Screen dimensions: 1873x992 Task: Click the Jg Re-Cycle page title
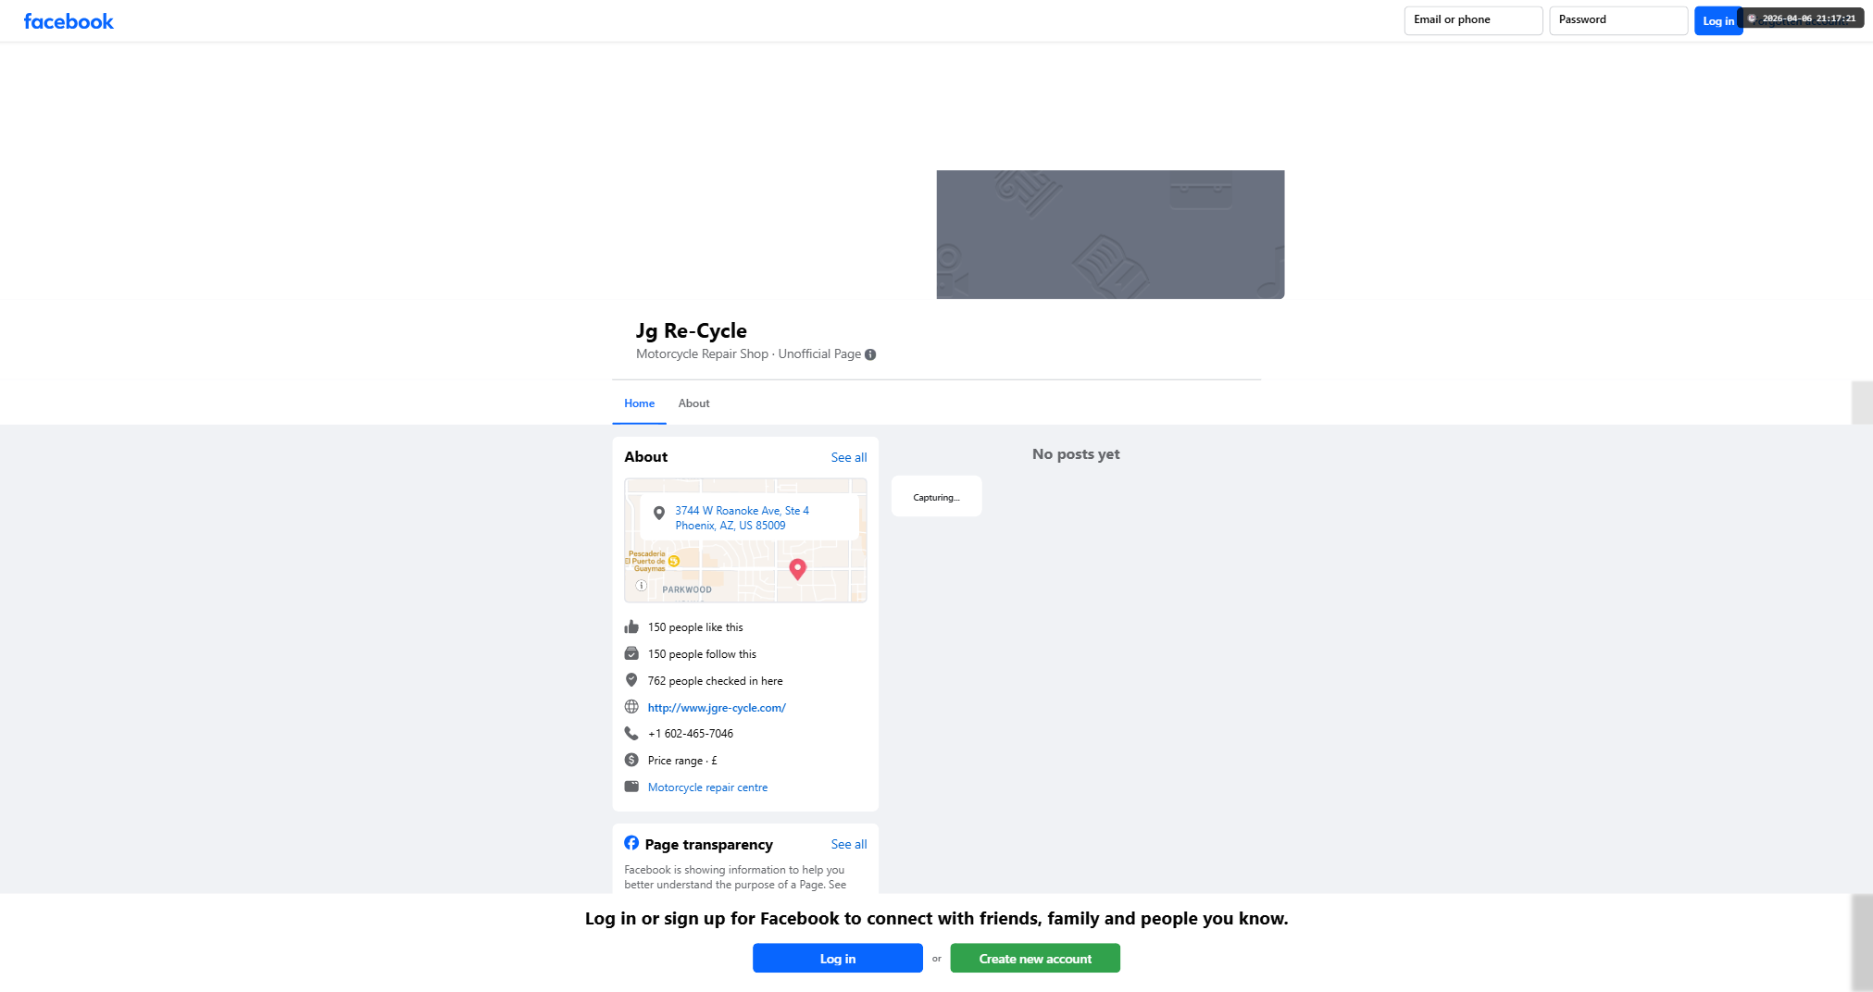pos(691,330)
